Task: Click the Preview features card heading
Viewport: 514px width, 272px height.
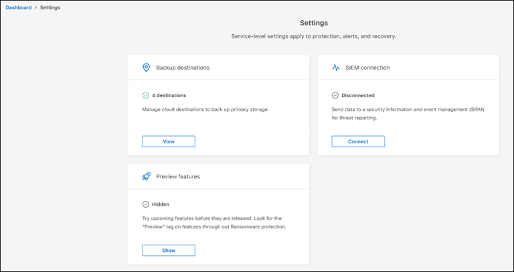Action: tap(178, 177)
